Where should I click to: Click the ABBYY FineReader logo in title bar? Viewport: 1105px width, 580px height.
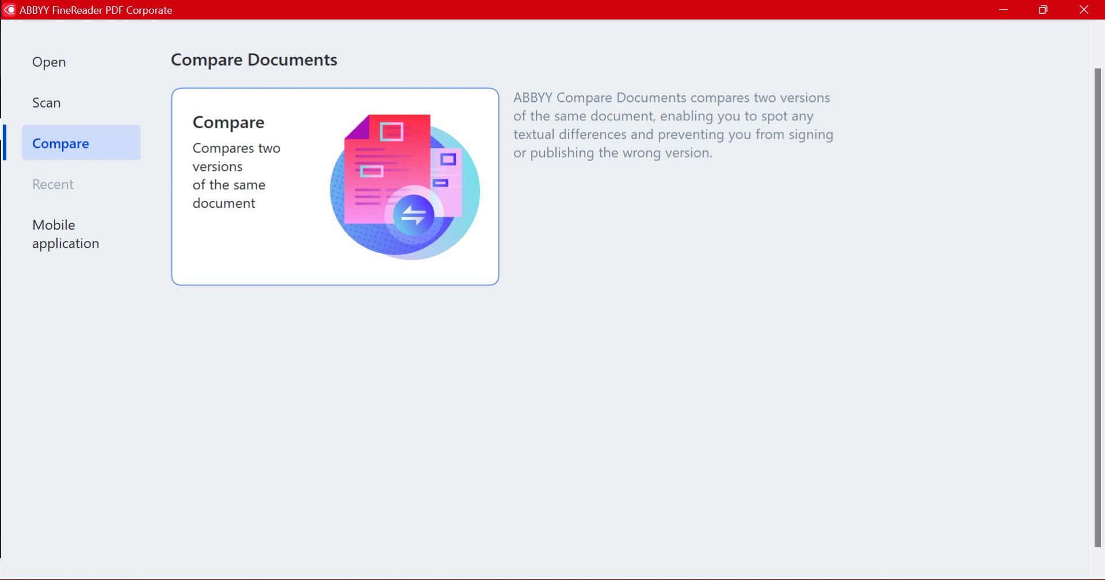[x=9, y=10]
